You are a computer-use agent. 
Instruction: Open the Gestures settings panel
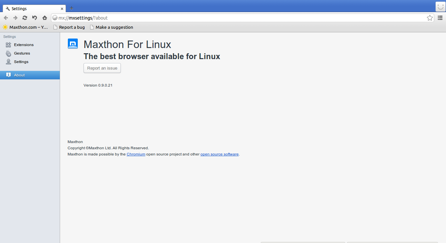[22, 53]
